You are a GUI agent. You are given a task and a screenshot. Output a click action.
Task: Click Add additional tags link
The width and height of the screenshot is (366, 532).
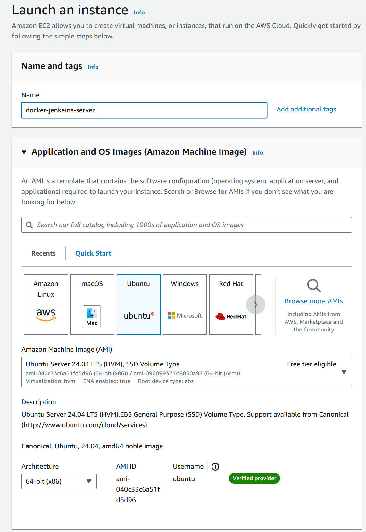306,109
